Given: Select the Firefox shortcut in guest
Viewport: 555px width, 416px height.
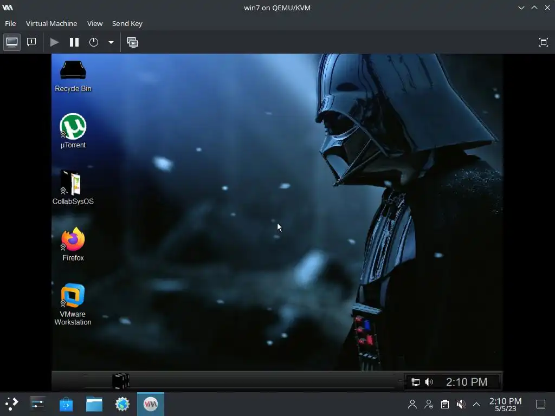Looking at the screenshot, I should click(73, 244).
